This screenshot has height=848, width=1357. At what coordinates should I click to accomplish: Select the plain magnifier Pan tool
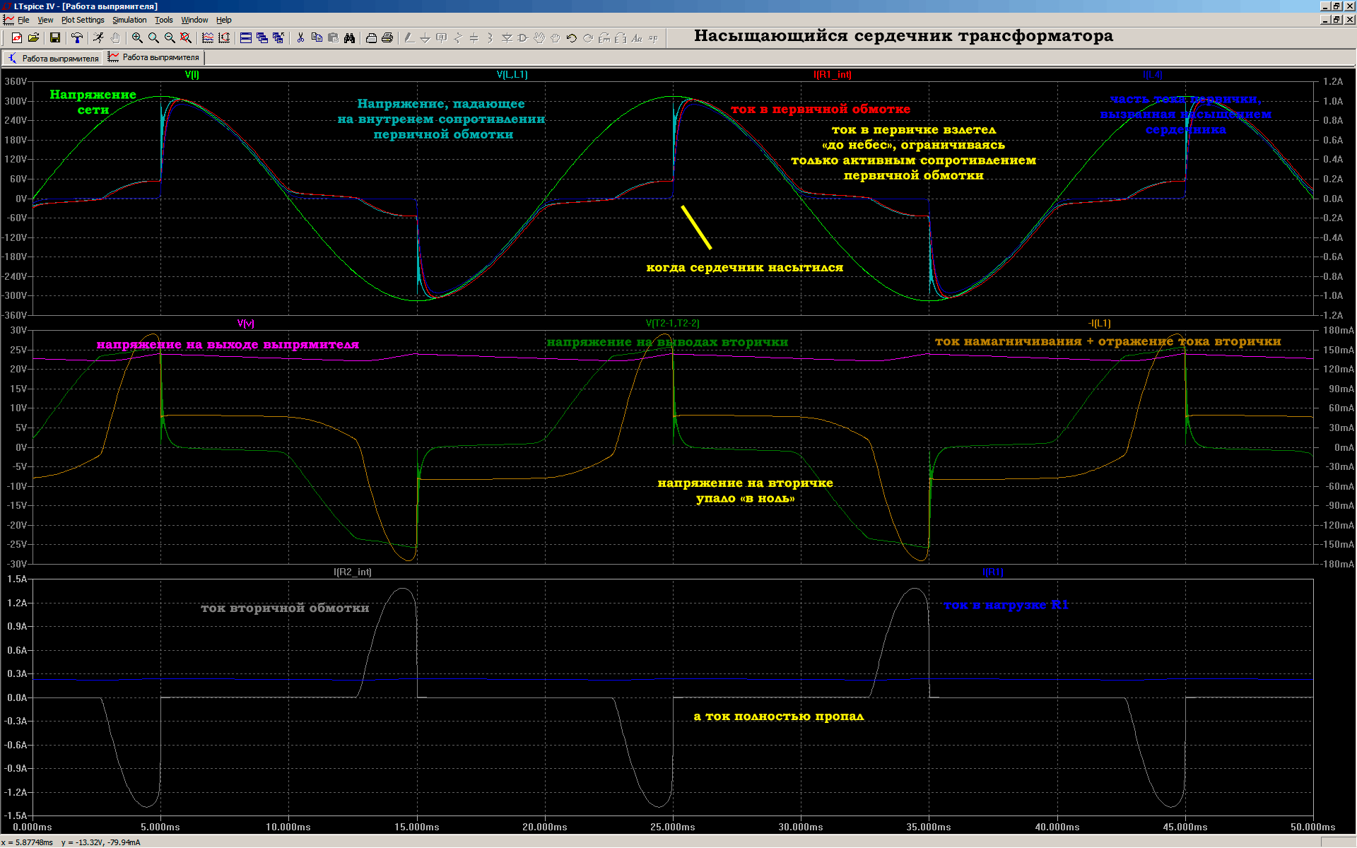[153, 38]
